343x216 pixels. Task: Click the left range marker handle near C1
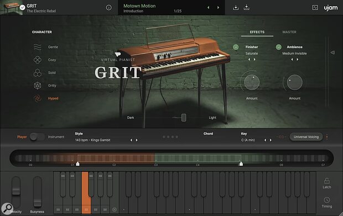click(77, 164)
